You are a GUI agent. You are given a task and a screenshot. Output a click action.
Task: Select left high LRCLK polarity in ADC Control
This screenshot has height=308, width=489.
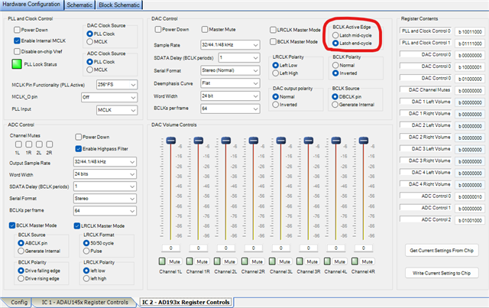[x=86, y=278]
